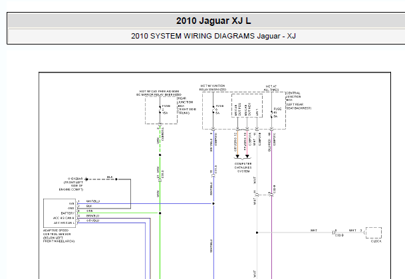This screenshot has width=405, height=279.
Task: Click the "BATTERY" pin label in sensor box
Action: (x=68, y=213)
